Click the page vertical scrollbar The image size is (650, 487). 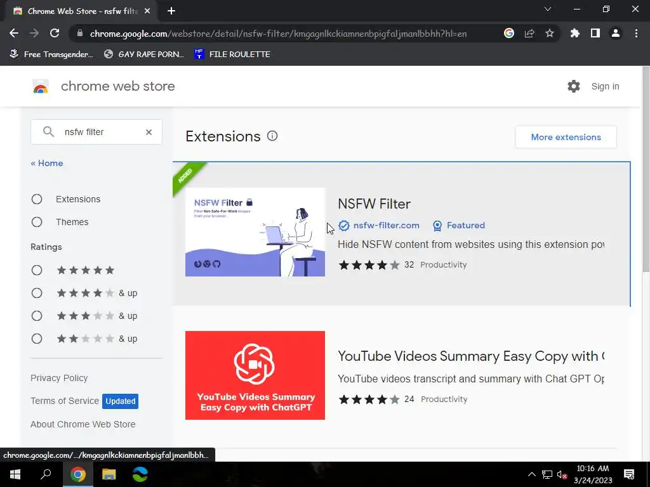click(646, 170)
